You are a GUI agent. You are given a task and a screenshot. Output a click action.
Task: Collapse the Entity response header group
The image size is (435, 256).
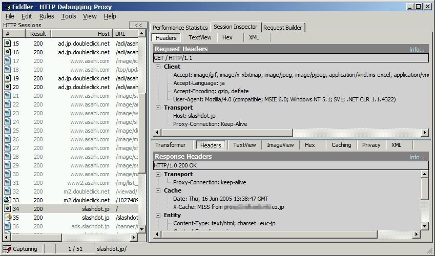[158, 215]
